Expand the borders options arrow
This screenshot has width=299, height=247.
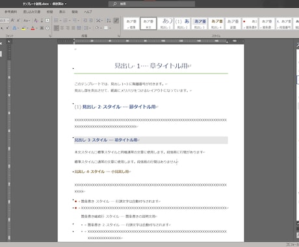tap(110, 28)
